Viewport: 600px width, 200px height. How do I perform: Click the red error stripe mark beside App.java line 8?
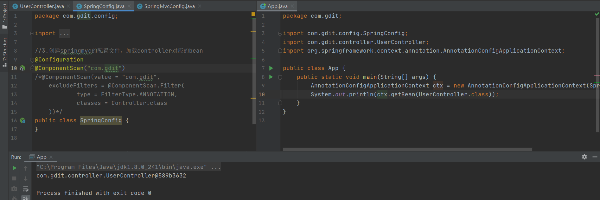(597, 75)
